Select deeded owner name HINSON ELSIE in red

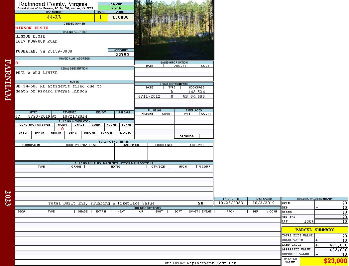32,28
